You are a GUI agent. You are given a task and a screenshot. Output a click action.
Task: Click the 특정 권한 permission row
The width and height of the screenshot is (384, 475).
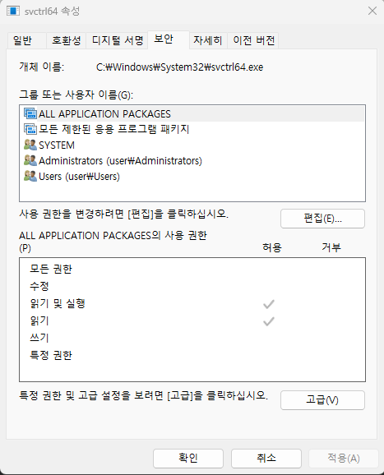pos(192,355)
